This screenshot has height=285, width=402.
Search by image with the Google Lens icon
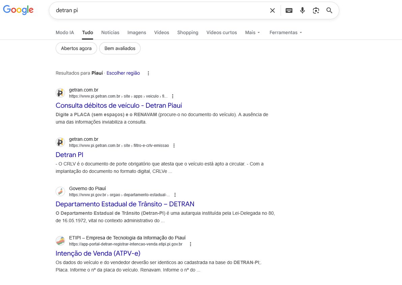point(316,10)
